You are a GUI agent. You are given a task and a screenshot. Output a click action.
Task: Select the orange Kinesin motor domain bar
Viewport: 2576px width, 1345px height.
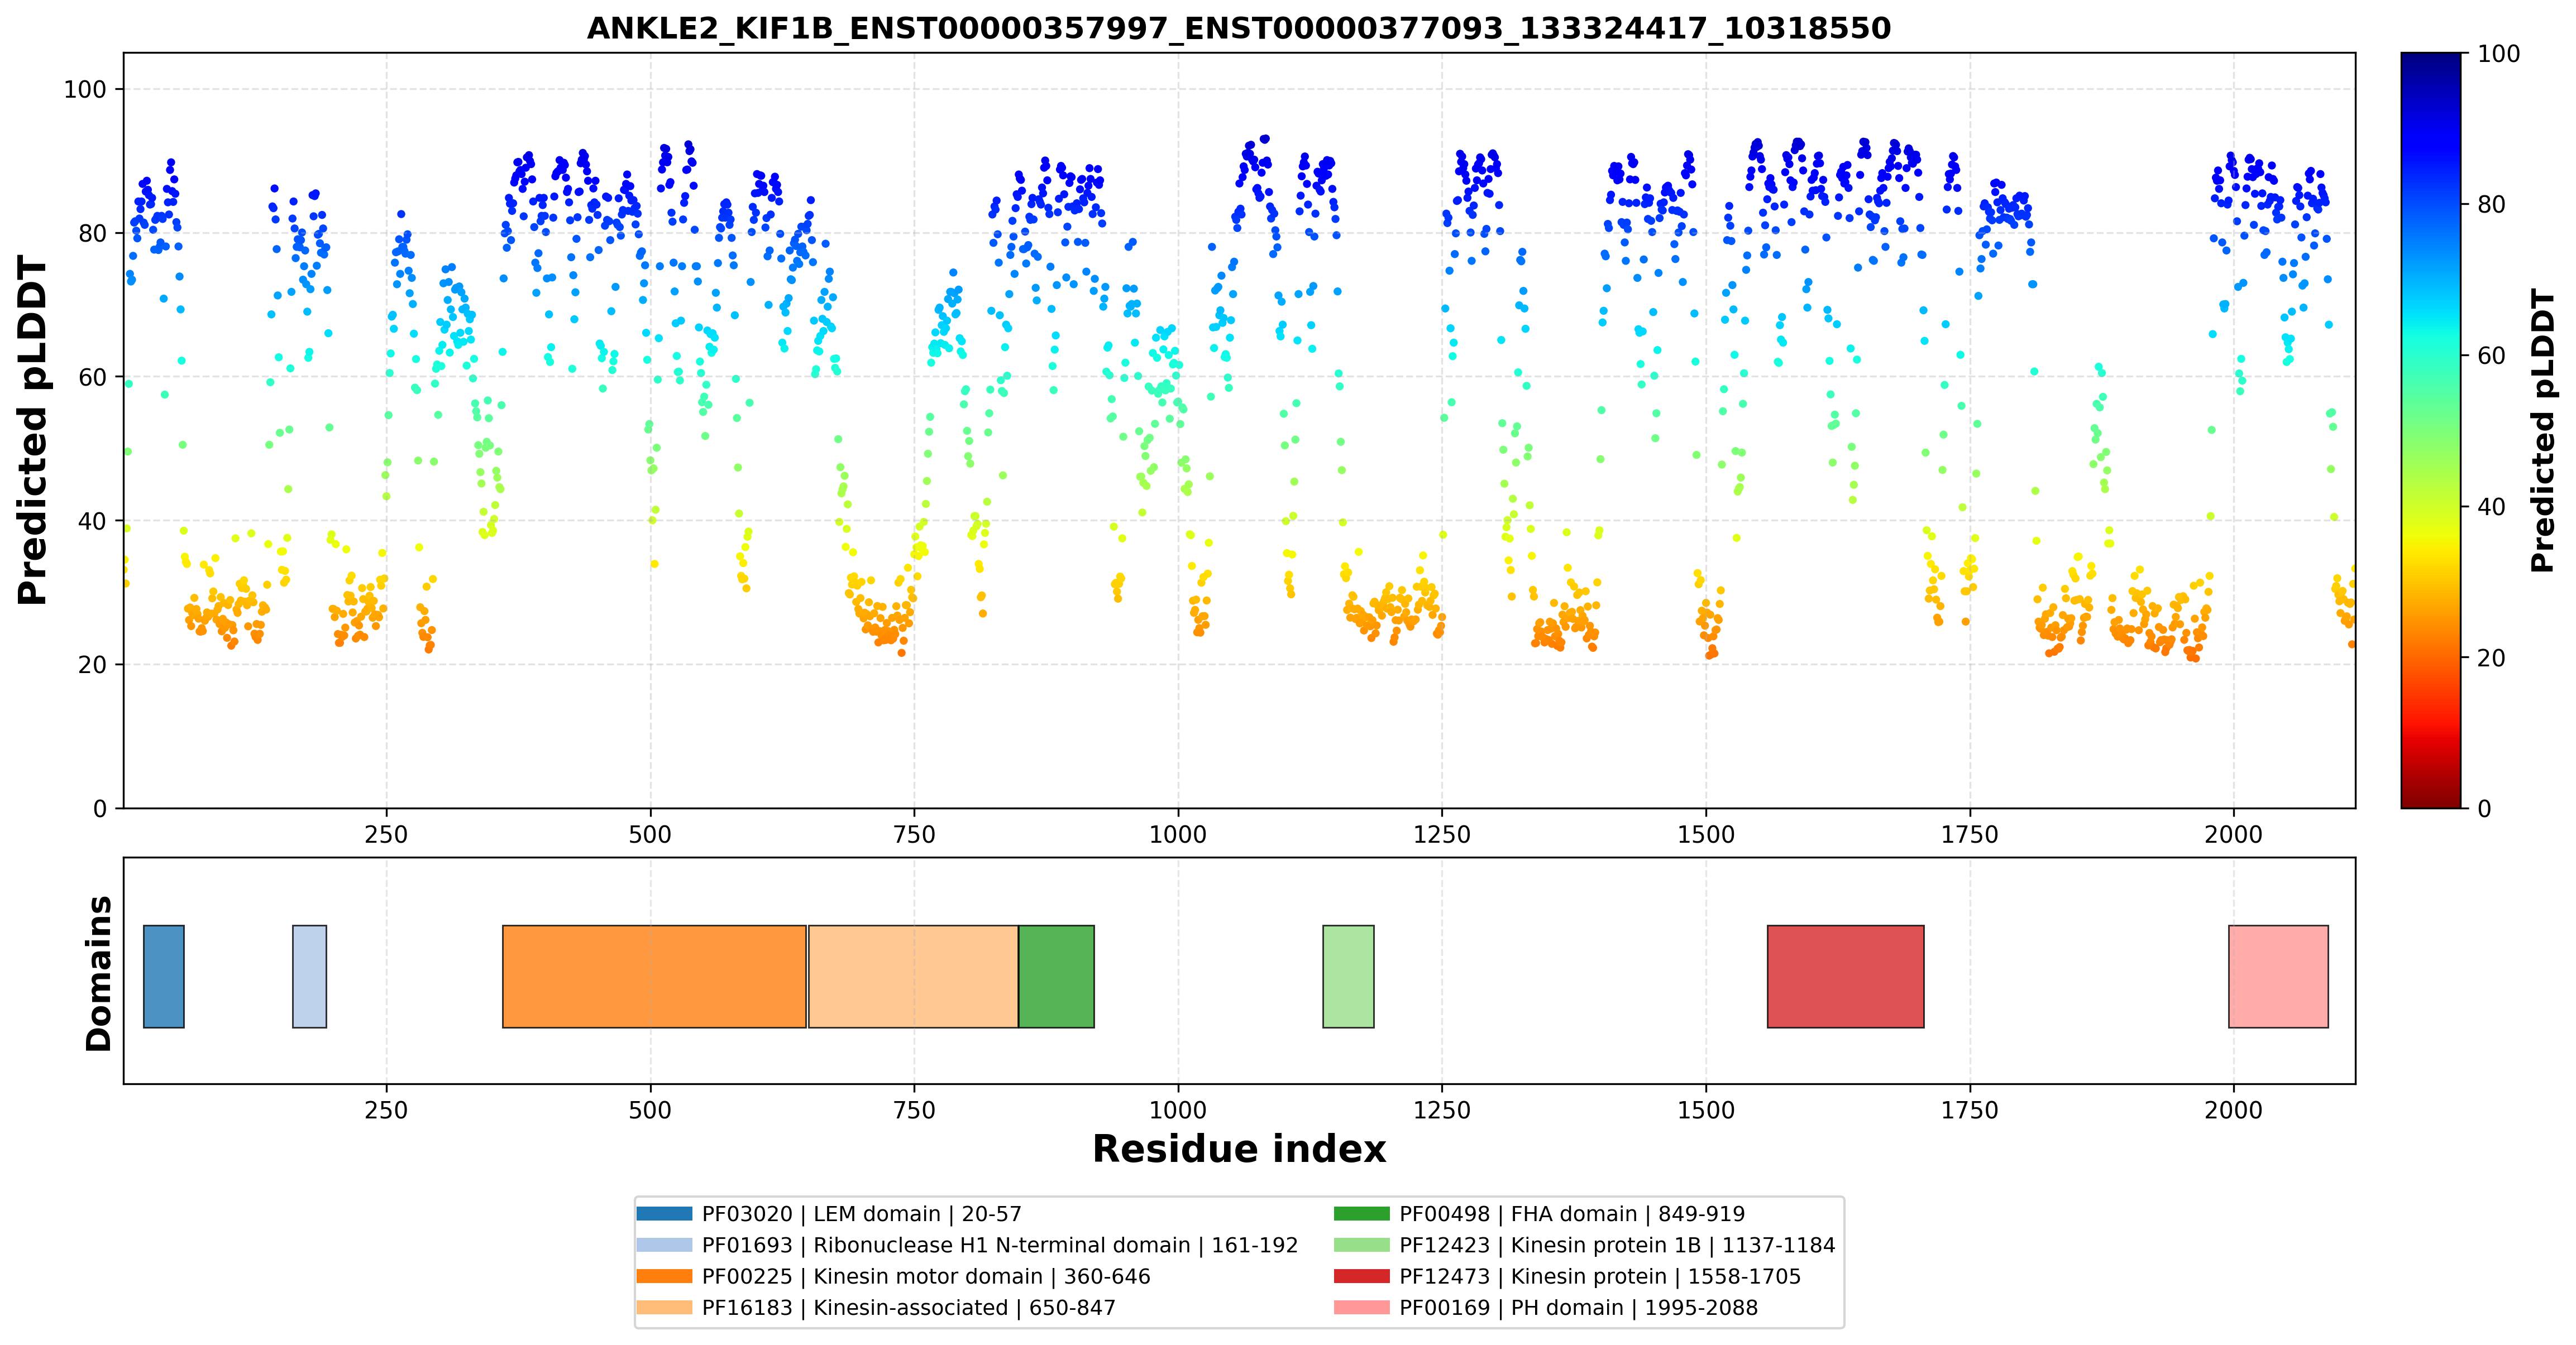(654, 976)
